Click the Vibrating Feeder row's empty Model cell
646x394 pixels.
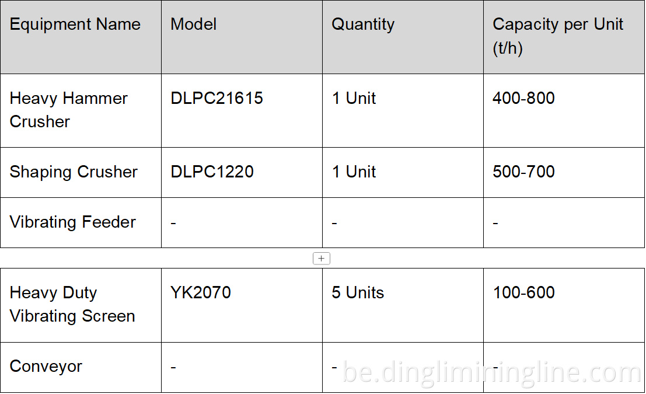(242, 222)
